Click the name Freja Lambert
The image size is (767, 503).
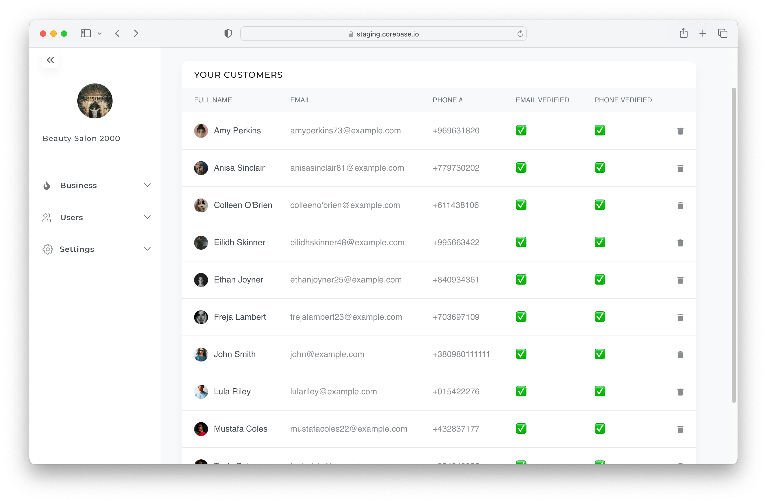[x=240, y=317]
